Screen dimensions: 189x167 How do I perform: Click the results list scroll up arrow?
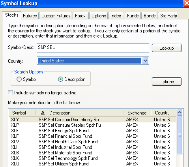click(180, 113)
